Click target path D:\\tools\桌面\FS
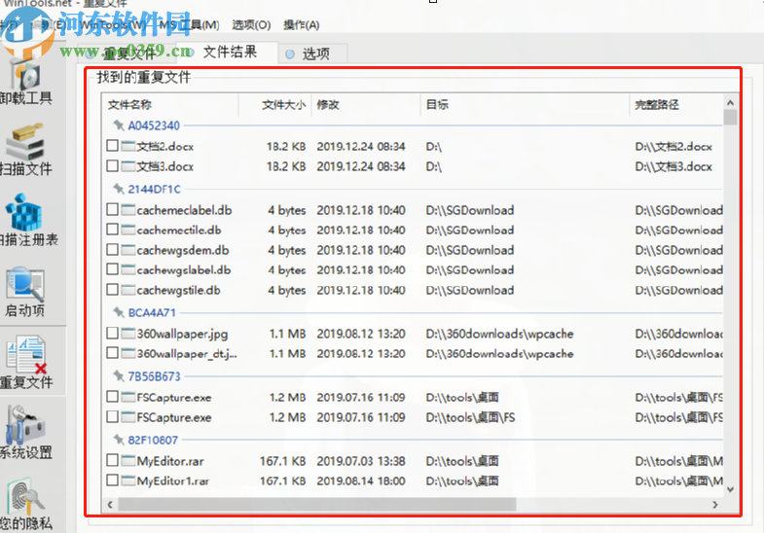This screenshot has width=764, height=533. point(470,417)
